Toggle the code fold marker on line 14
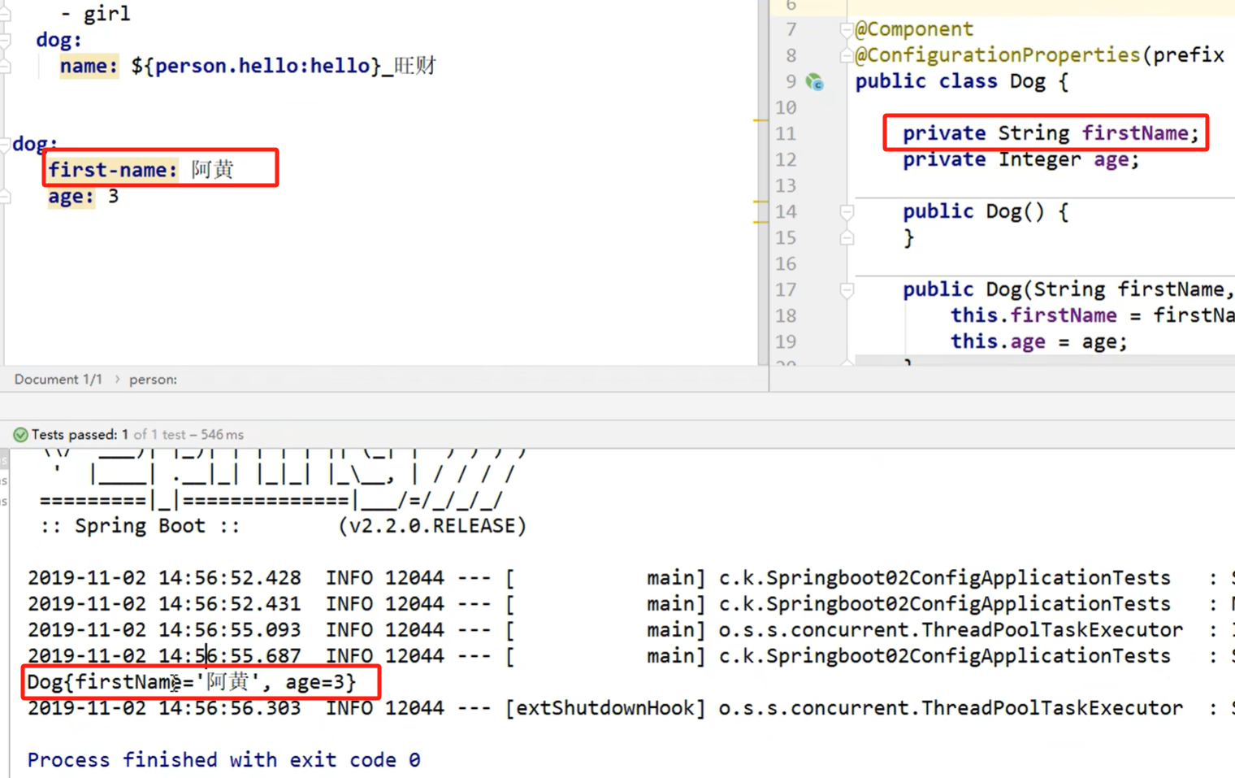Image resolution: width=1235 pixels, height=778 pixels. [847, 211]
